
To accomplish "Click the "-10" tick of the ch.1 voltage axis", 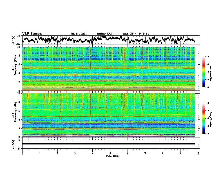I will coord(18,44).
